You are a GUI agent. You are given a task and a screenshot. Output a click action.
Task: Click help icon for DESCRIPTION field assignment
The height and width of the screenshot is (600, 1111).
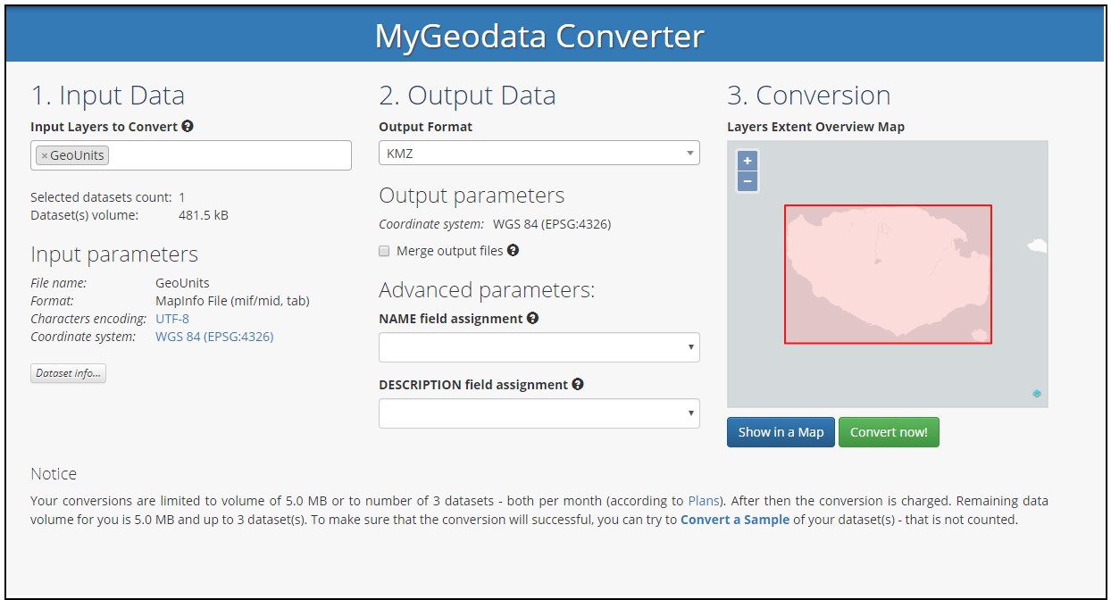coord(578,384)
